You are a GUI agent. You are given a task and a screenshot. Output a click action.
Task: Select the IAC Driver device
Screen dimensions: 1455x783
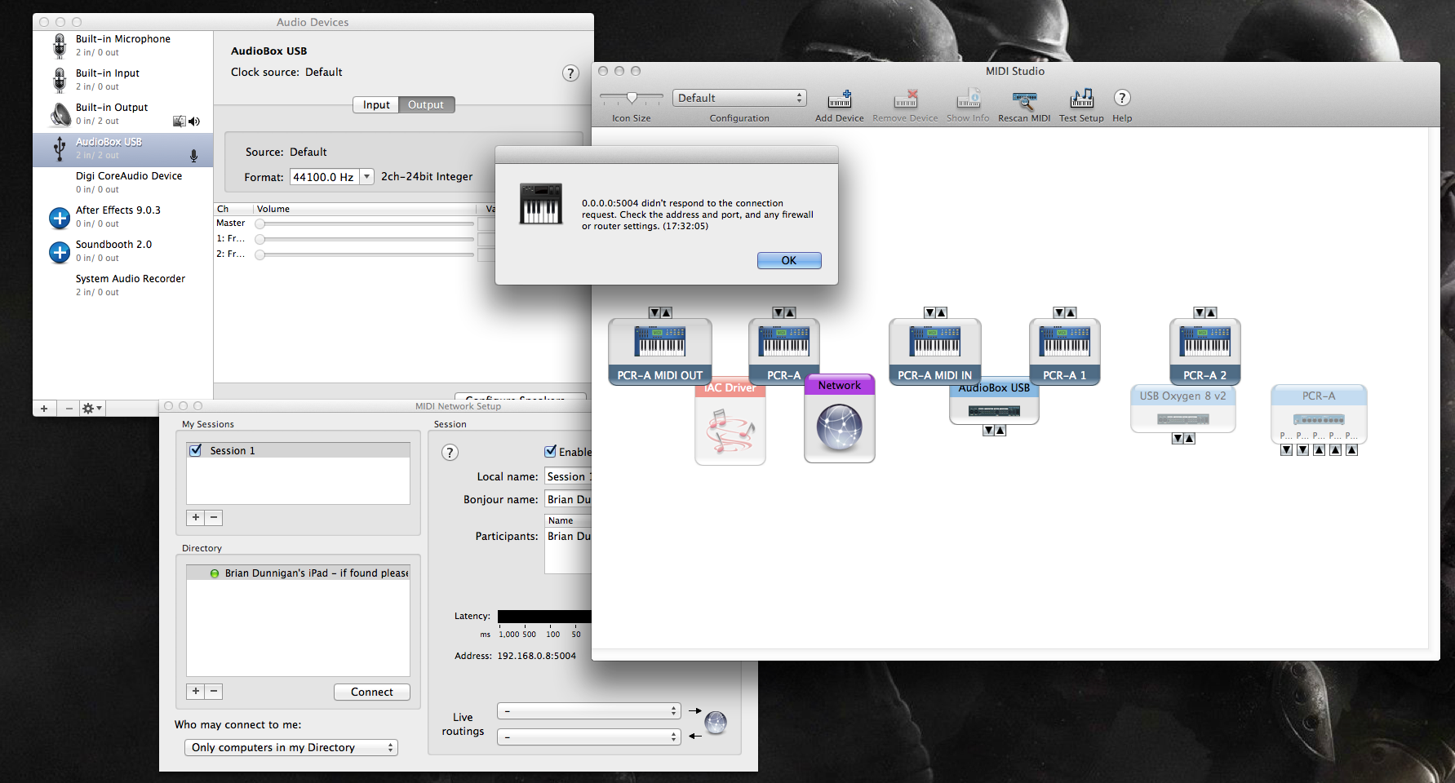click(730, 424)
